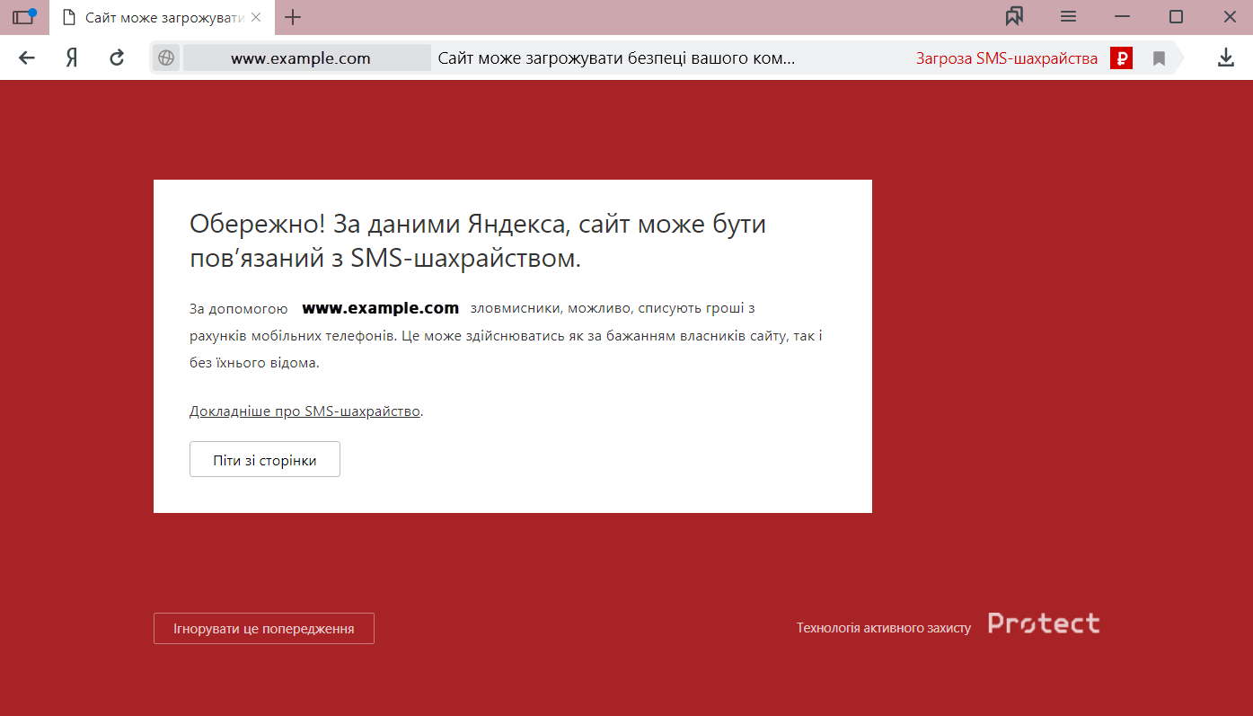Close the current warning tab

pos(256,17)
